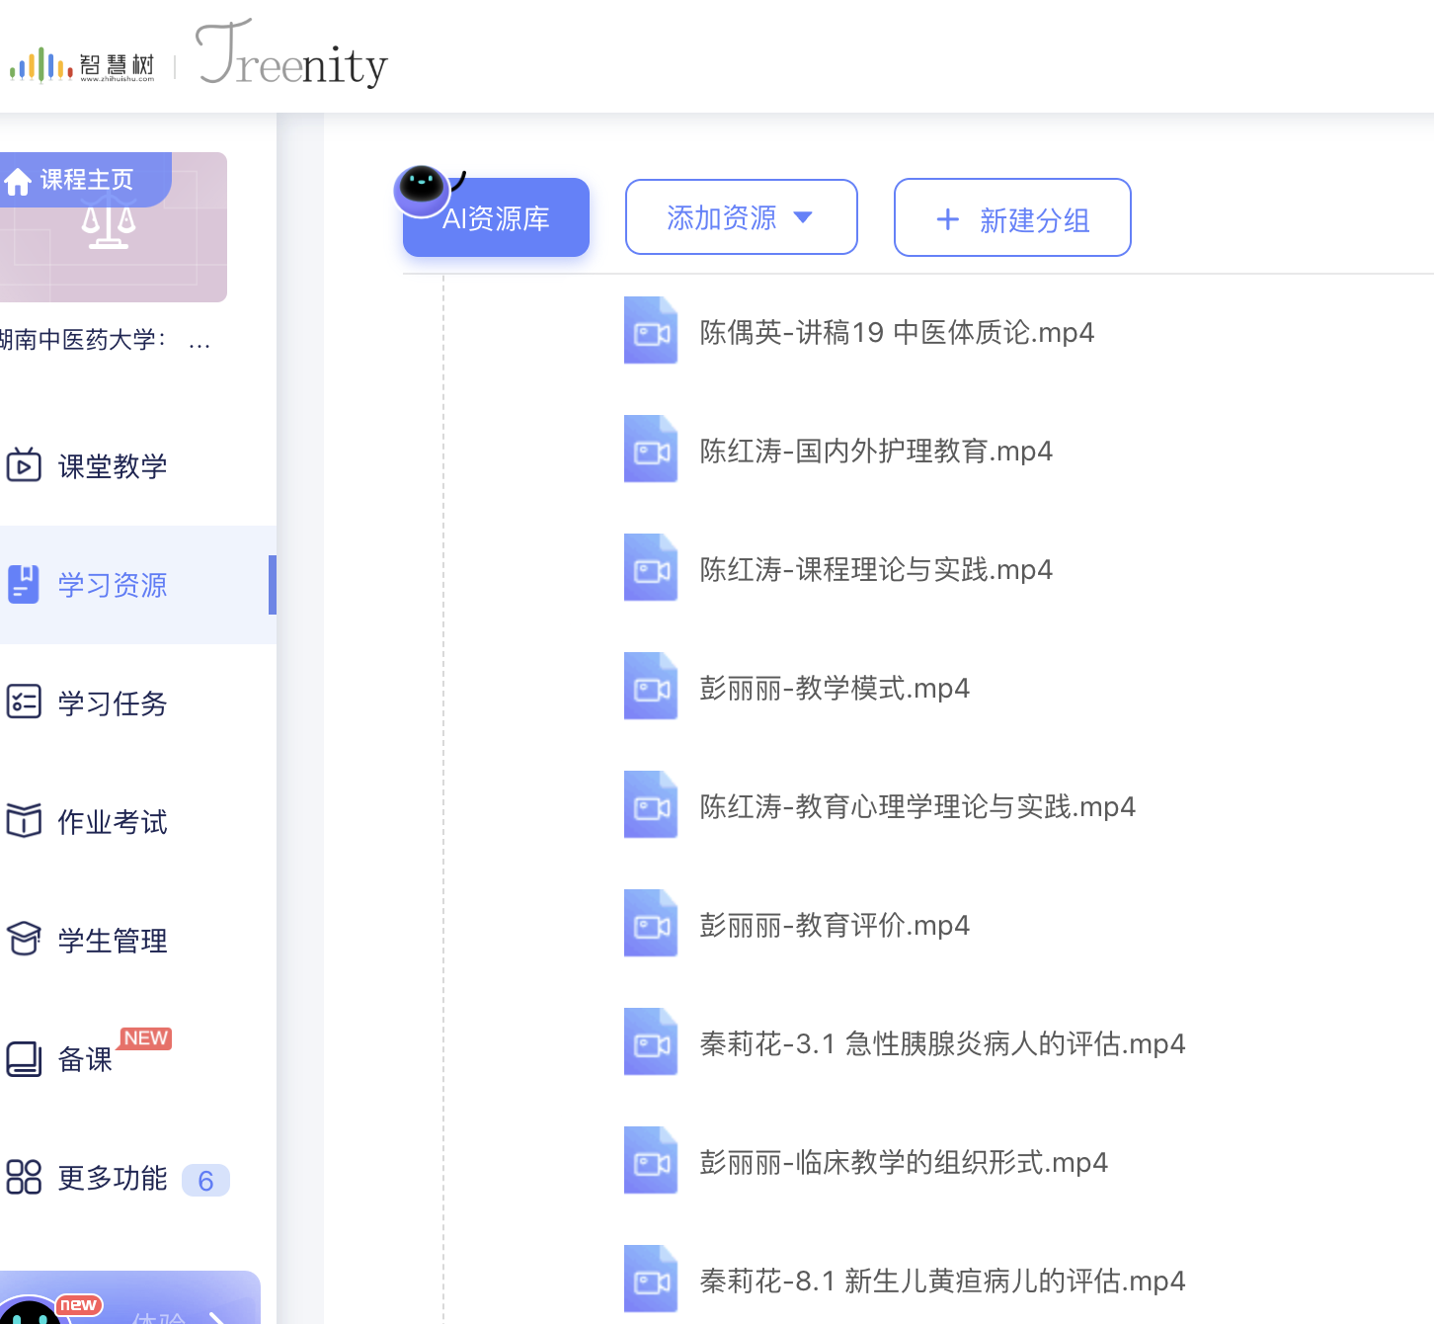This screenshot has width=1434, height=1324.
Task: Open 陈红涛-课程理论与实践.mp4 file
Action: [x=875, y=570]
